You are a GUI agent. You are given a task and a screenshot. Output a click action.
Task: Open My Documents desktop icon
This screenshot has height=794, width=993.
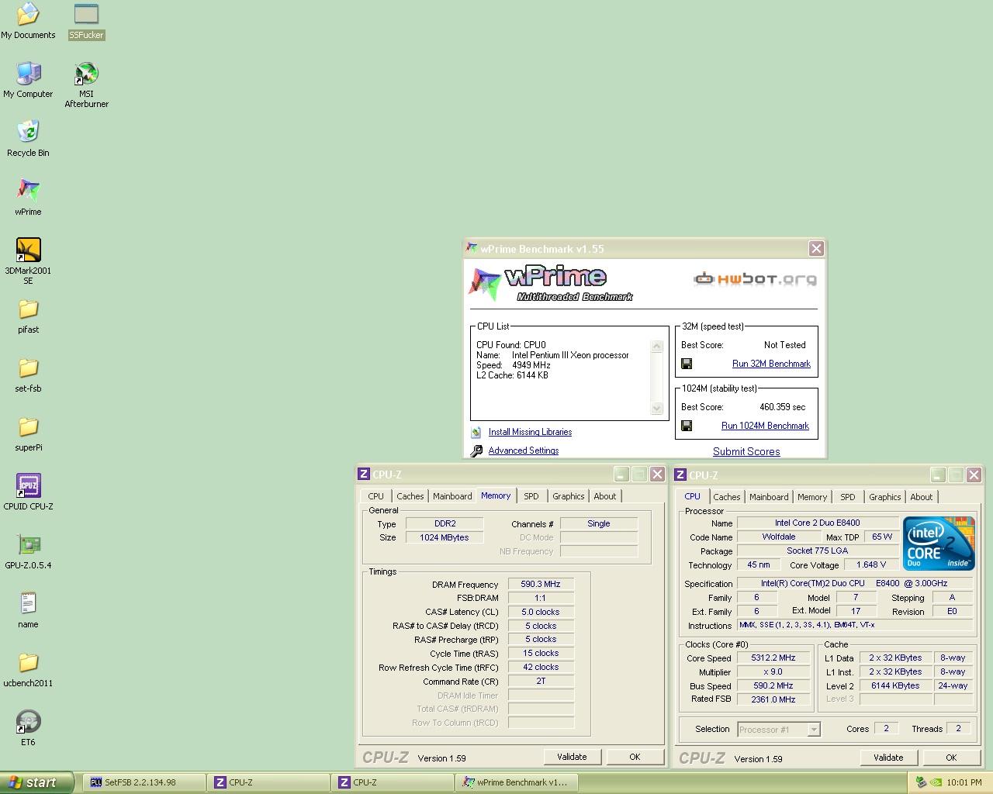[x=28, y=21]
